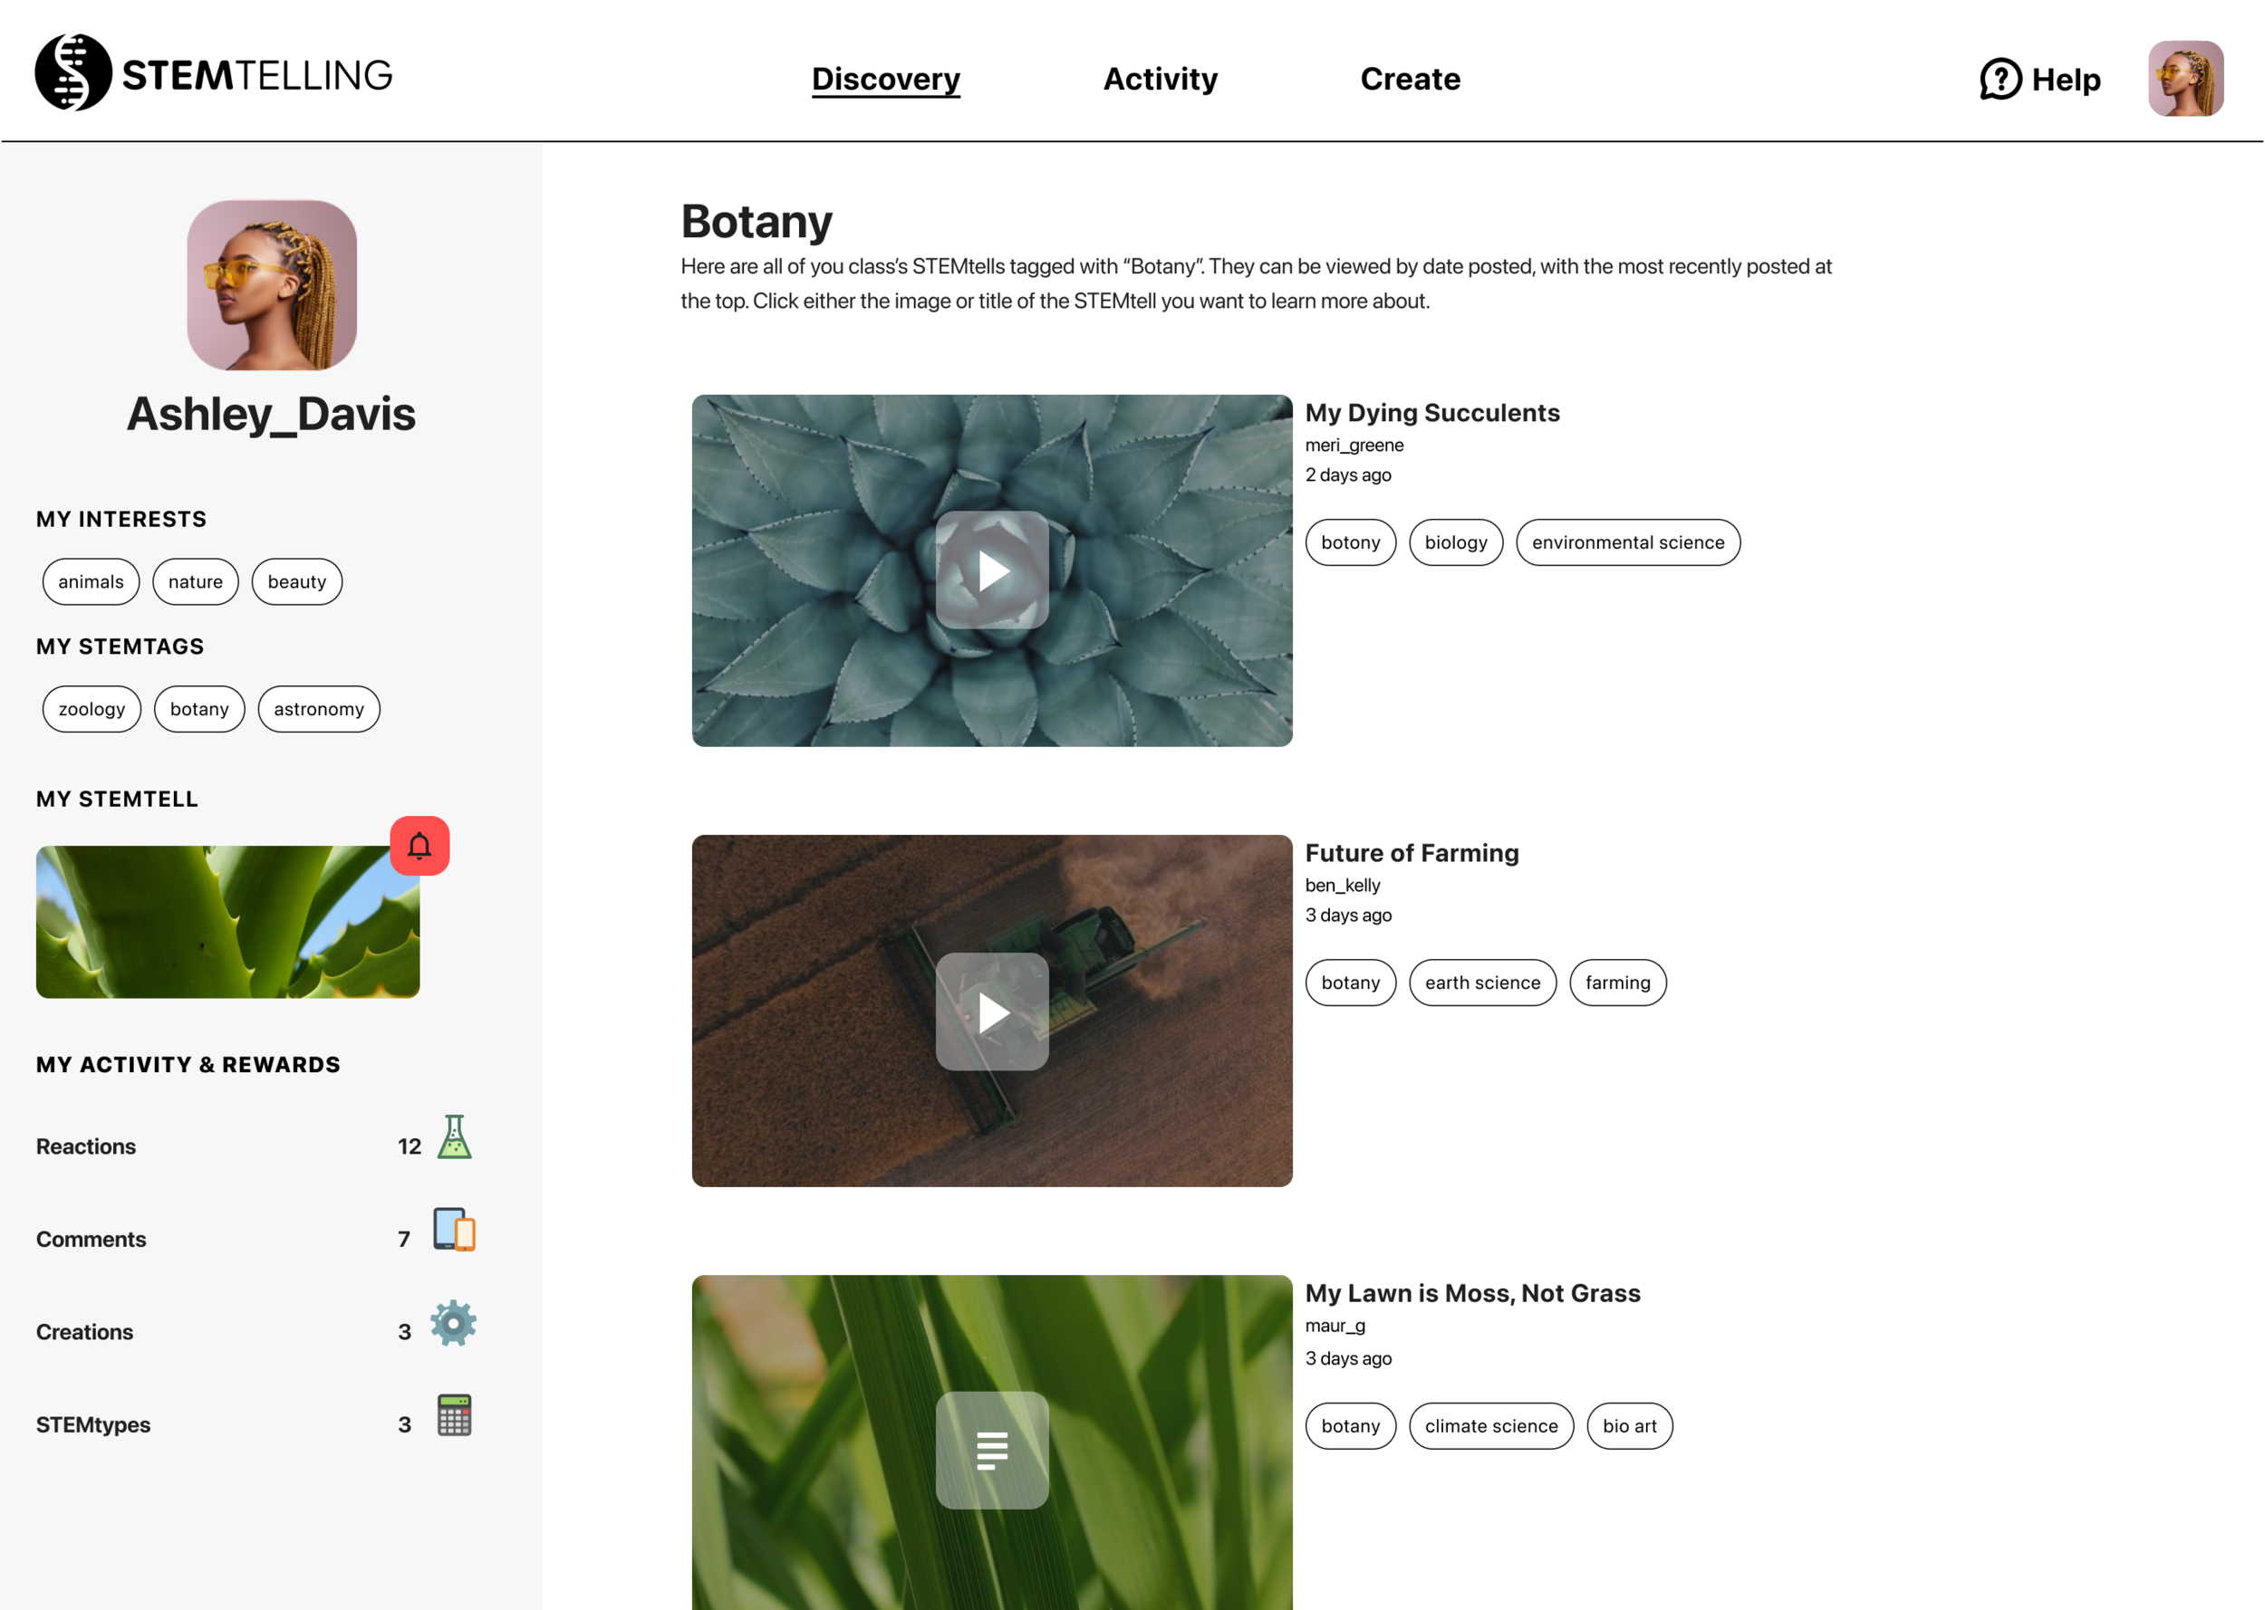The image size is (2265, 1610).
Task: Click the STEMtelling DNA logo icon
Action: (x=72, y=72)
